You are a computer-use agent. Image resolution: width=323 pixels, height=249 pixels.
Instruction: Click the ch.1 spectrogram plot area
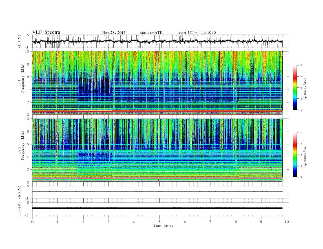pyautogui.click(x=157, y=83)
